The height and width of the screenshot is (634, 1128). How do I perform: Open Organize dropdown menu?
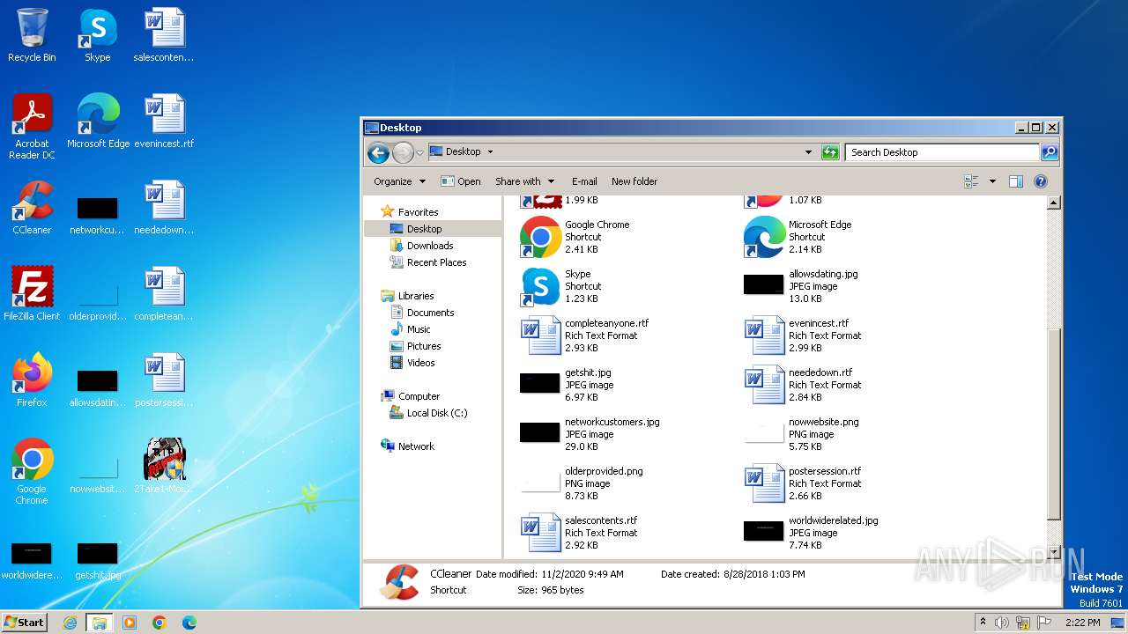pyautogui.click(x=399, y=181)
